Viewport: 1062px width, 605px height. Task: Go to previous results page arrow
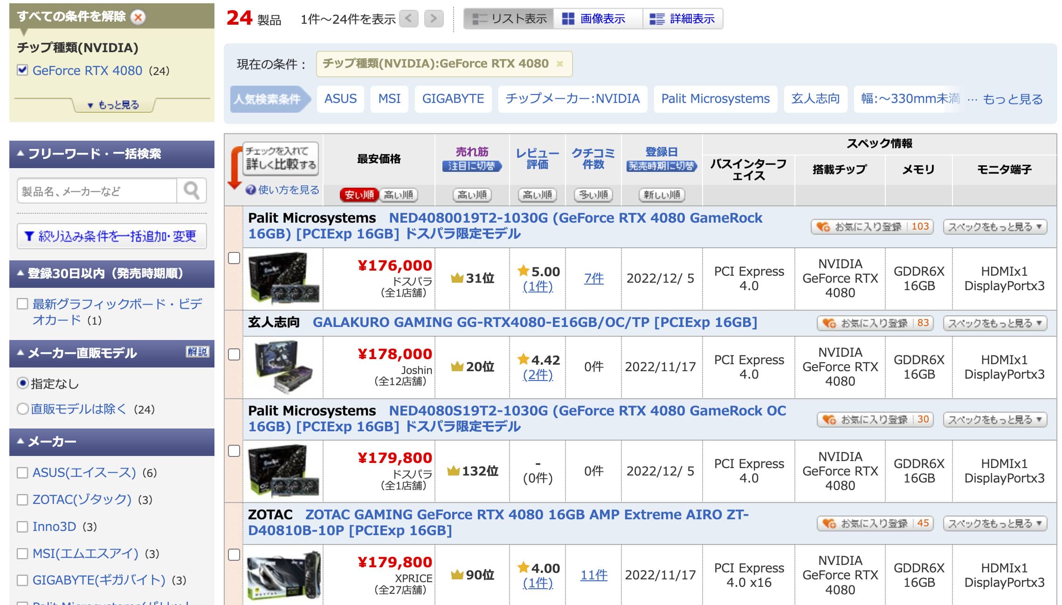(409, 19)
